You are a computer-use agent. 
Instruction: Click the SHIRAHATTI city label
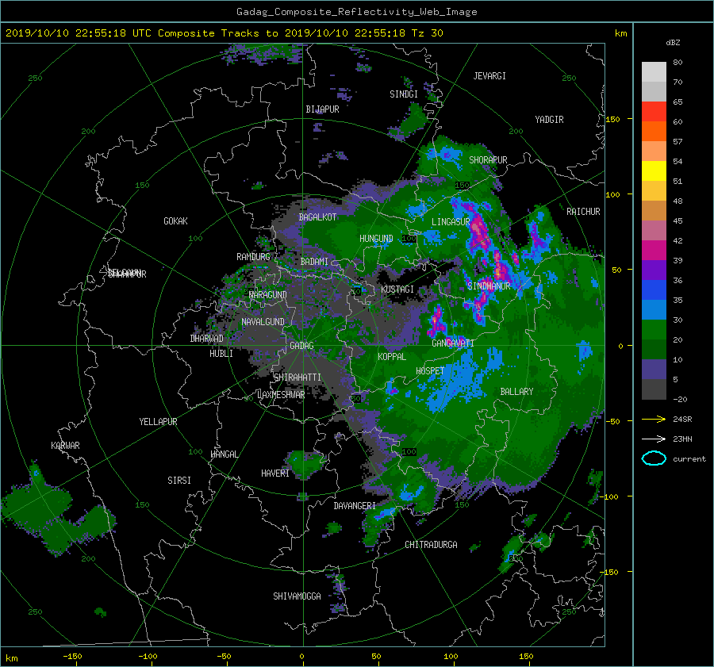(x=297, y=378)
